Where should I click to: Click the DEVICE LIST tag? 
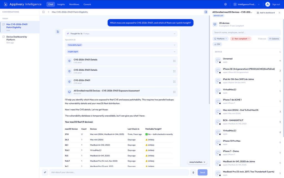pos(218,16)
